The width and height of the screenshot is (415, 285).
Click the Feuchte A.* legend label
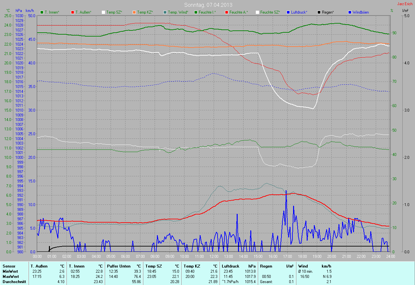[238, 12]
